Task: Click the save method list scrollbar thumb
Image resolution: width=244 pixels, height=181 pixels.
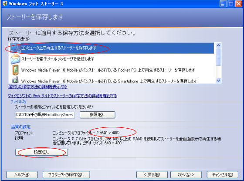Action: [x=218, y=57]
